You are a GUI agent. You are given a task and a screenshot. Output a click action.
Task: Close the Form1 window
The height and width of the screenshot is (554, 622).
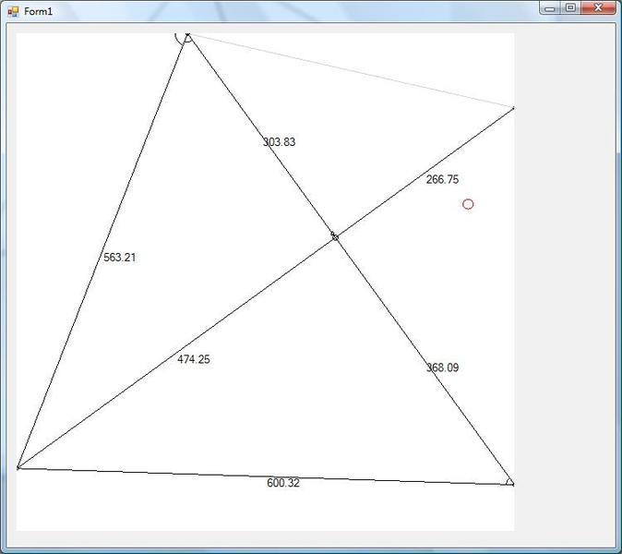tap(598, 8)
